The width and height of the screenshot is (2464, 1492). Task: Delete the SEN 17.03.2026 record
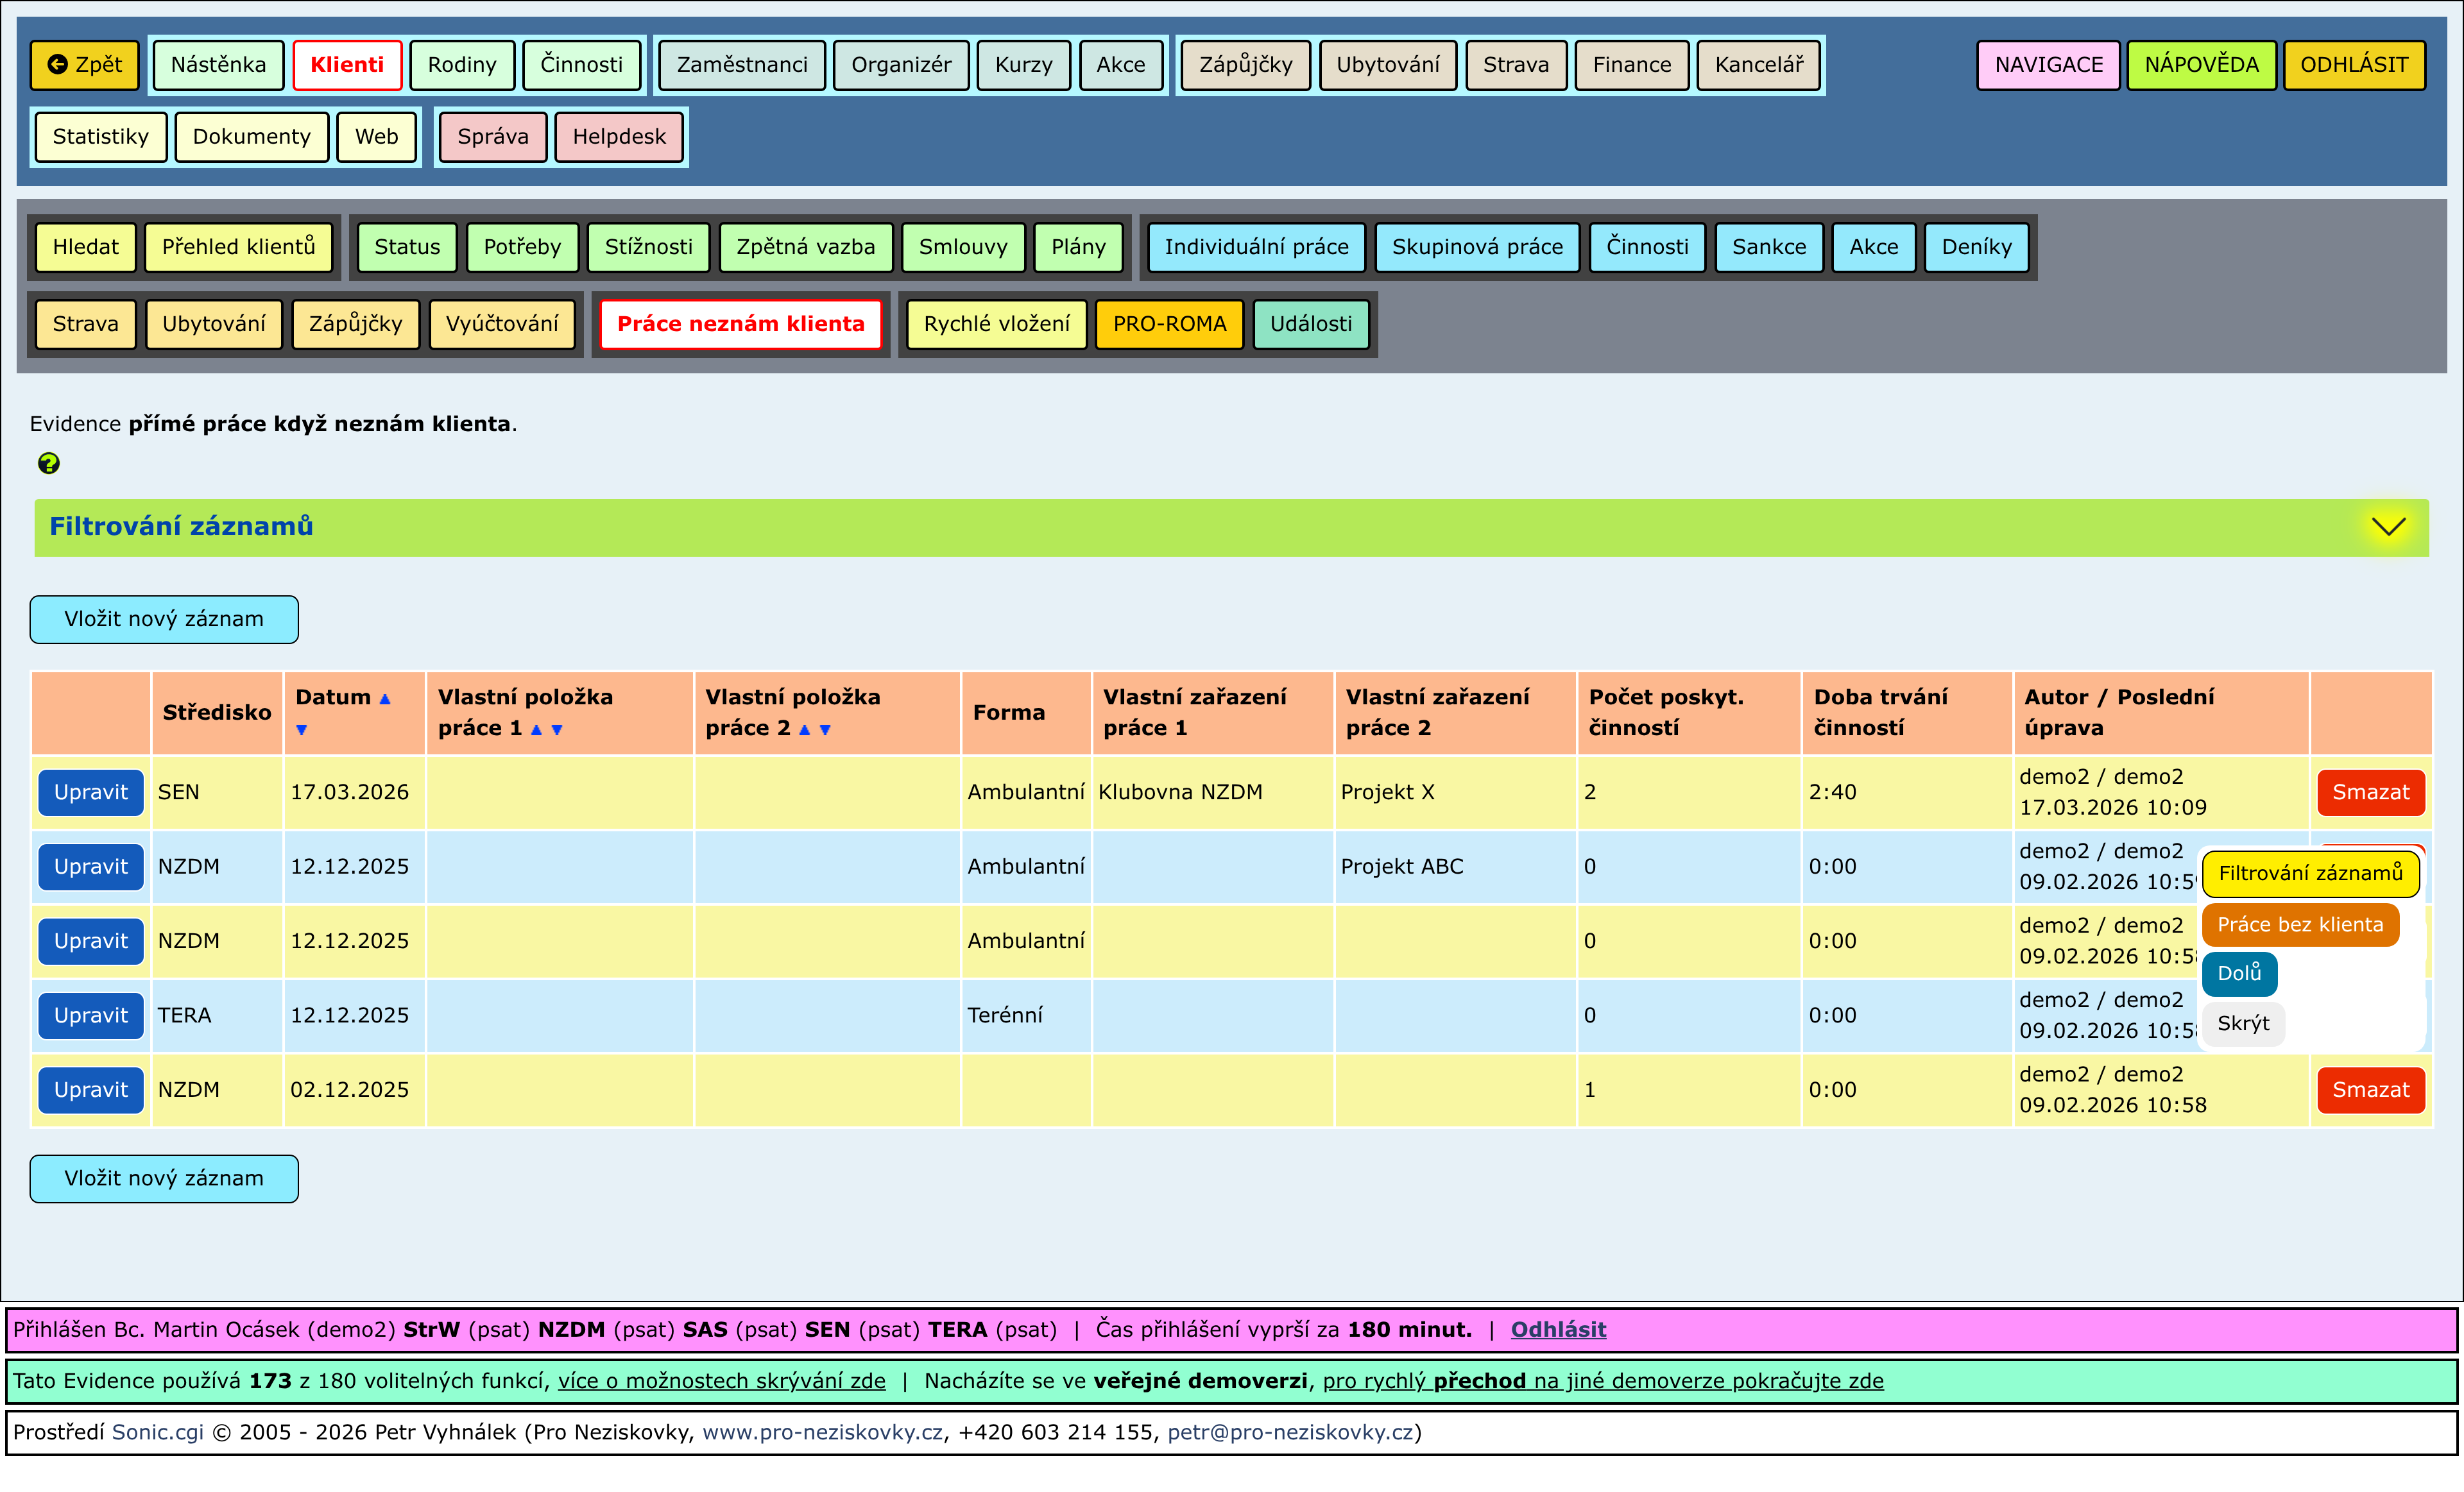pyautogui.click(x=2370, y=792)
